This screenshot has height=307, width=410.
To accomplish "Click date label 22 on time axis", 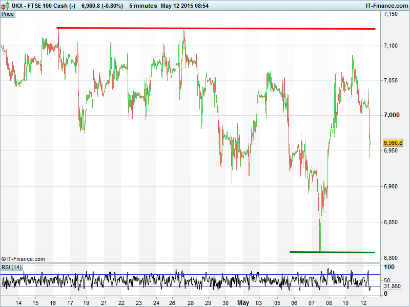I will (121, 303).
